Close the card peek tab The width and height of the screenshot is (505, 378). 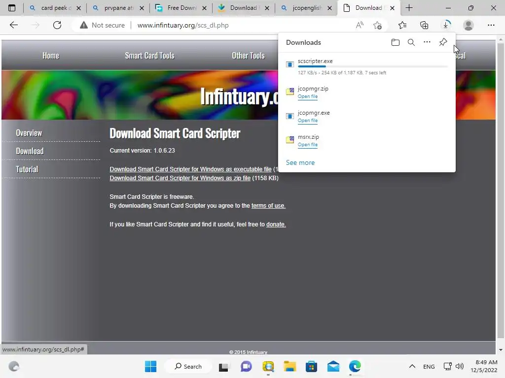pyautogui.click(x=78, y=8)
